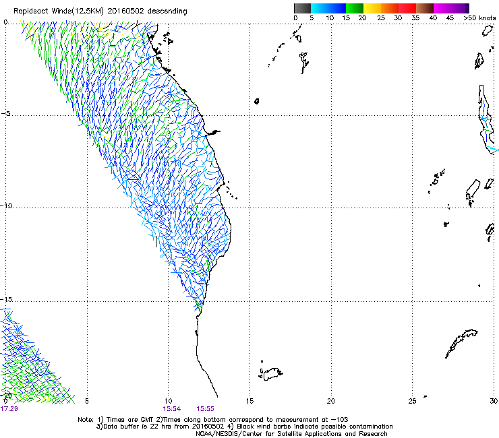499x438 pixels.
Task: Click the '-20' latitude axis label
Action: (7, 395)
